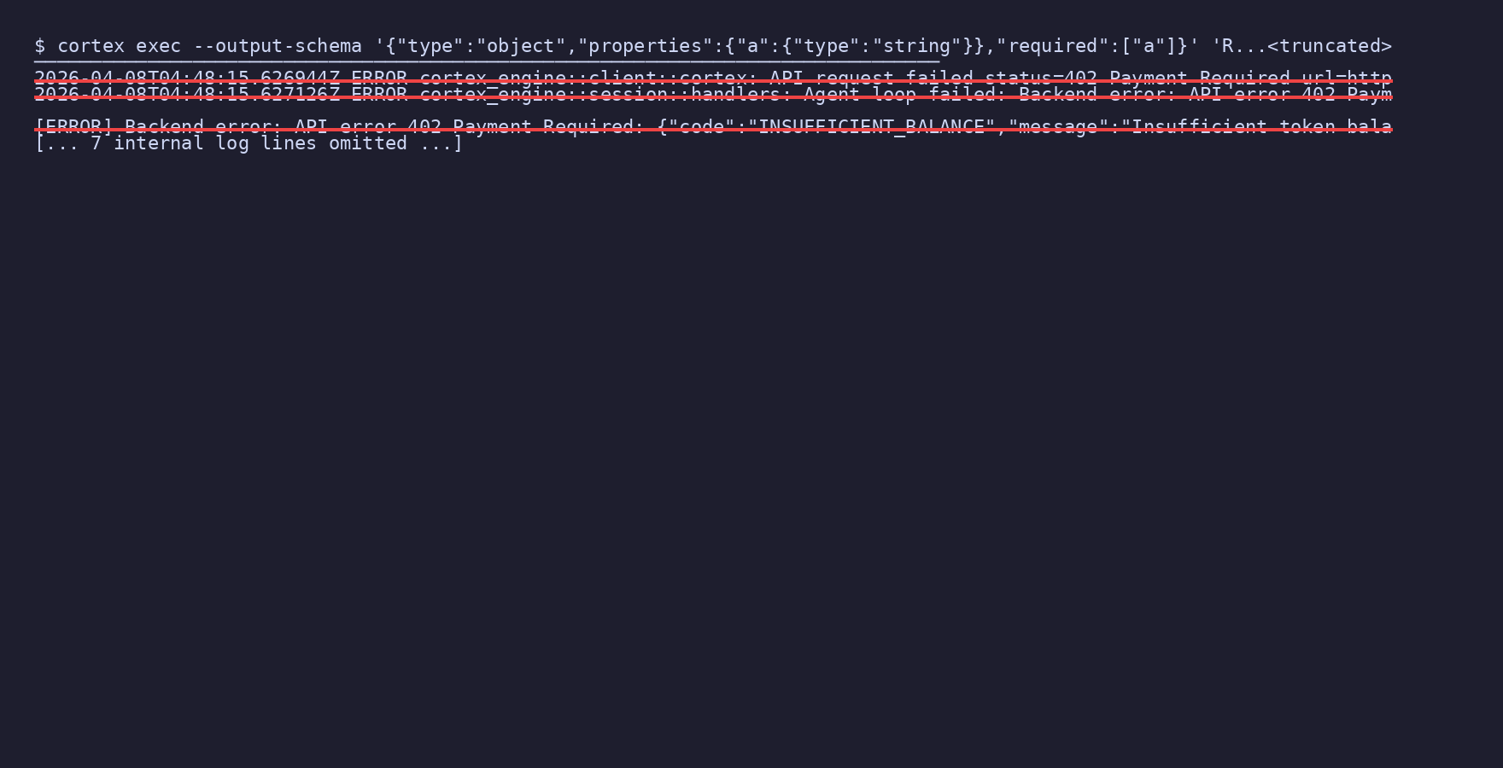1503x768 pixels.
Task: Click the status=402 text in first log line
Action: coord(1041,79)
